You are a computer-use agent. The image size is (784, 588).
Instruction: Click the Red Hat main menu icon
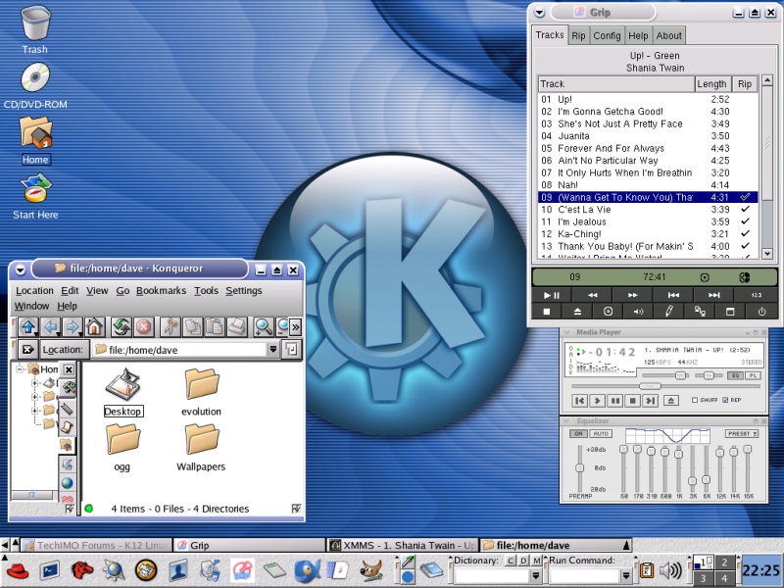17,570
